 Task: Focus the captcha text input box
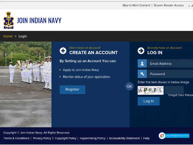pos(174,90)
